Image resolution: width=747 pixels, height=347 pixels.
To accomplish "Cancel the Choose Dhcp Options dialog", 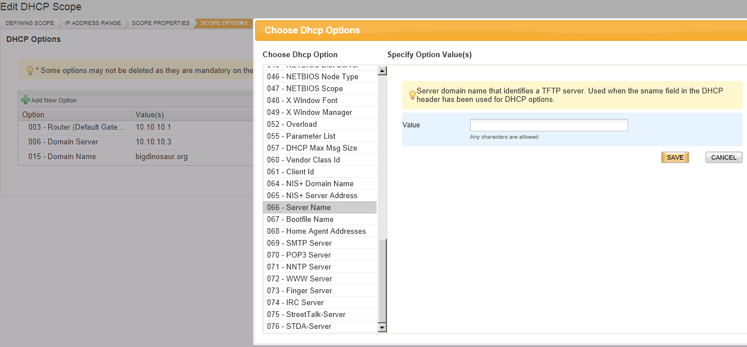I will tap(724, 157).
